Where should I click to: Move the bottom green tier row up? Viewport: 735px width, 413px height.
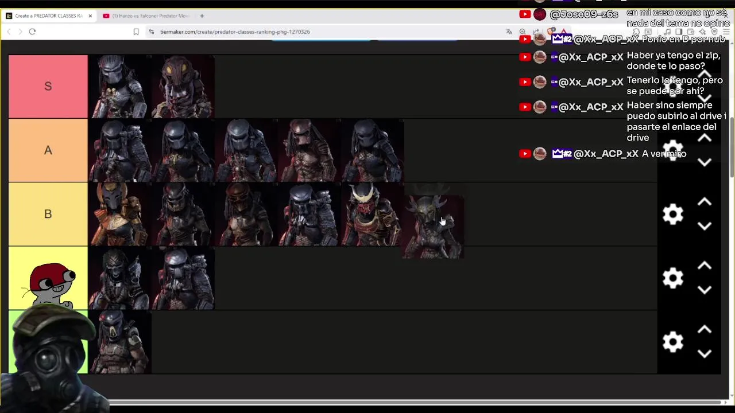(x=705, y=330)
